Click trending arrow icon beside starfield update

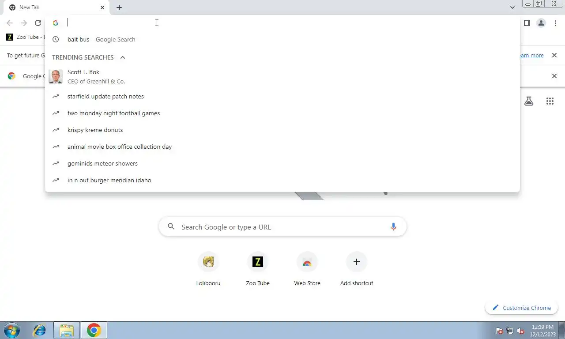pyautogui.click(x=56, y=96)
